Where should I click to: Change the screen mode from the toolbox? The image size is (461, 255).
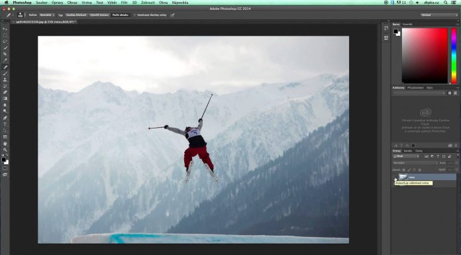pos(5,174)
